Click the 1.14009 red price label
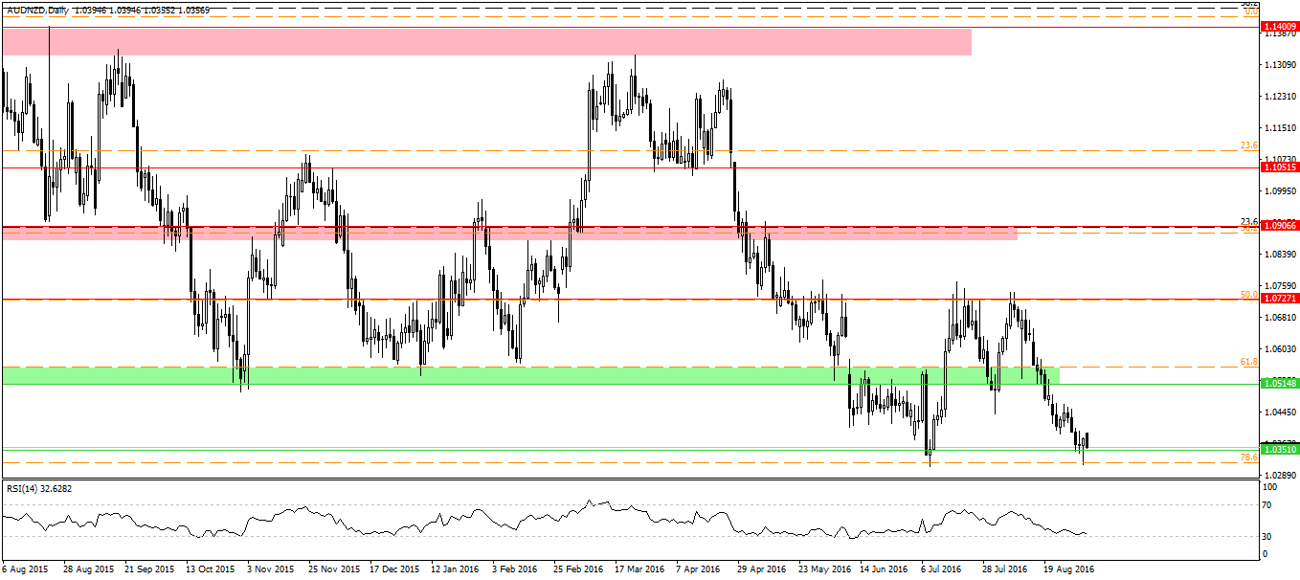Viewport: 1300px width, 580px height. [x=1279, y=27]
